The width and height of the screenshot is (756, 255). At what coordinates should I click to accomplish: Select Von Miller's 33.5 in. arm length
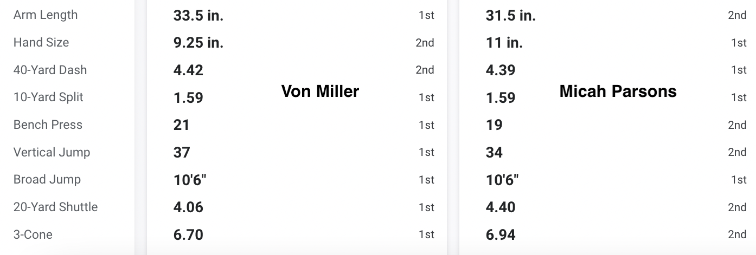[x=198, y=15]
